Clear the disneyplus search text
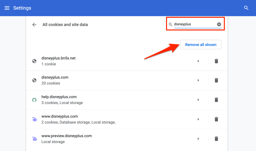The width and height of the screenshot is (256, 151). tap(219, 24)
